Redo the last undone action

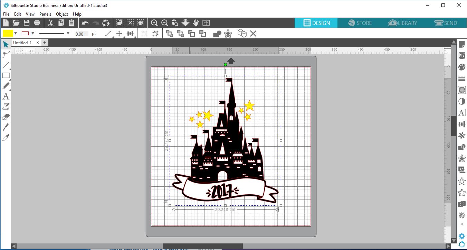(x=95, y=23)
